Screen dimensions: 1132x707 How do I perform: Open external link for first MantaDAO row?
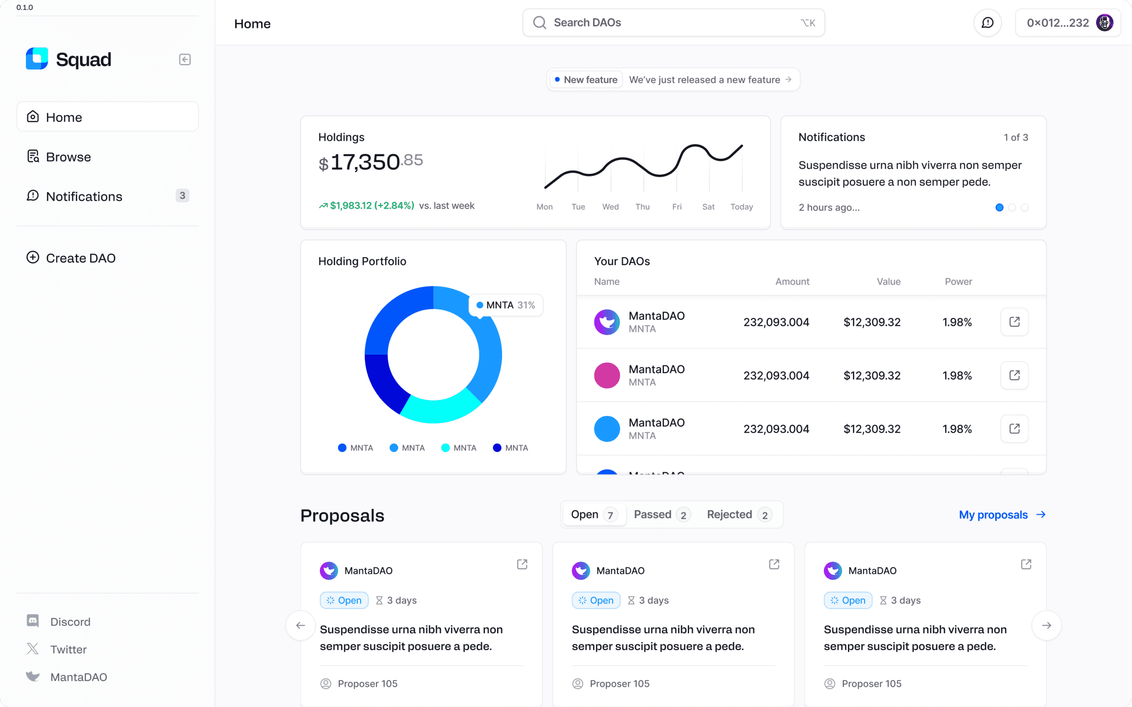click(x=1014, y=322)
